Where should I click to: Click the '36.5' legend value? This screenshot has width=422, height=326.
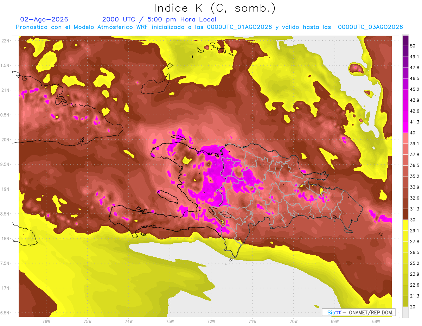[x=415, y=165]
